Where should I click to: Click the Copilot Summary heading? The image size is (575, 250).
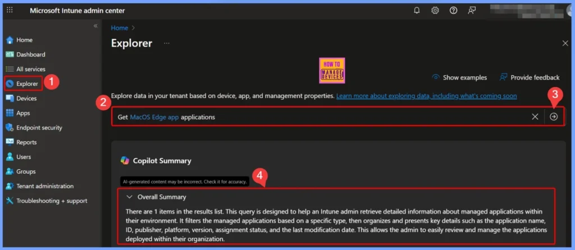coord(162,161)
